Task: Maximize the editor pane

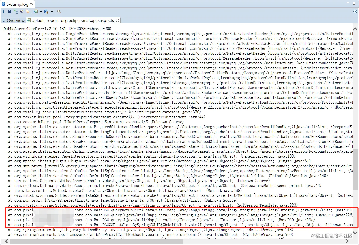Action: (x=354, y=3)
